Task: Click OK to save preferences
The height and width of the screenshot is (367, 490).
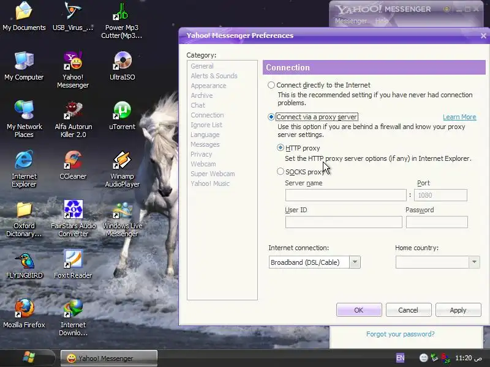Action: pos(359,310)
